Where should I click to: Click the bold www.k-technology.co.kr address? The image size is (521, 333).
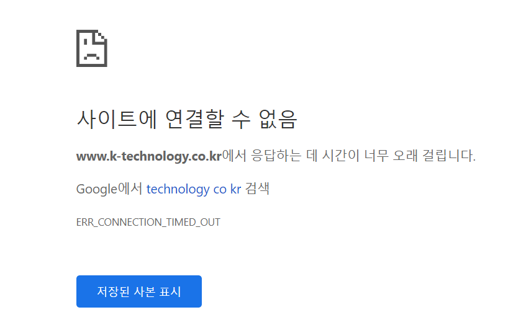click(x=149, y=156)
